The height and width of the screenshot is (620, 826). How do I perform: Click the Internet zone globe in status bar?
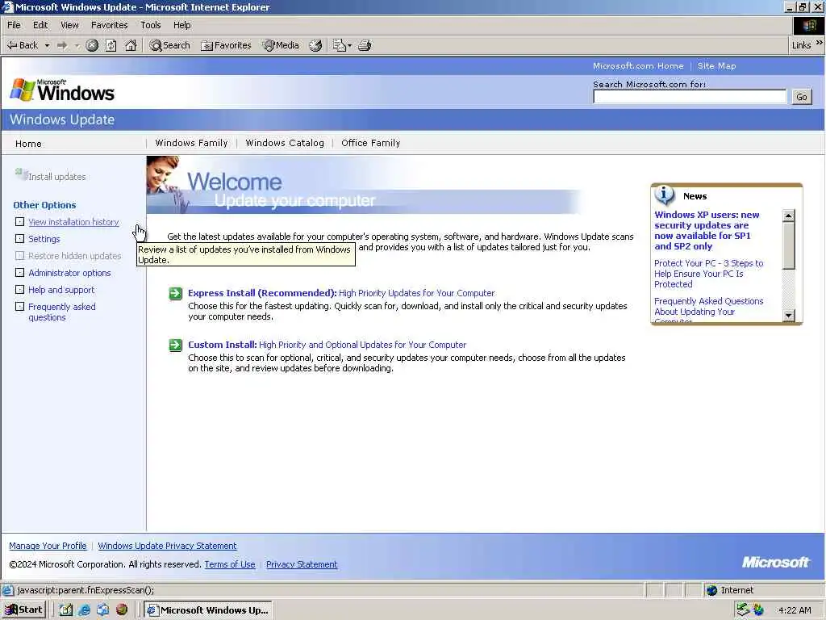pyautogui.click(x=712, y=590)
